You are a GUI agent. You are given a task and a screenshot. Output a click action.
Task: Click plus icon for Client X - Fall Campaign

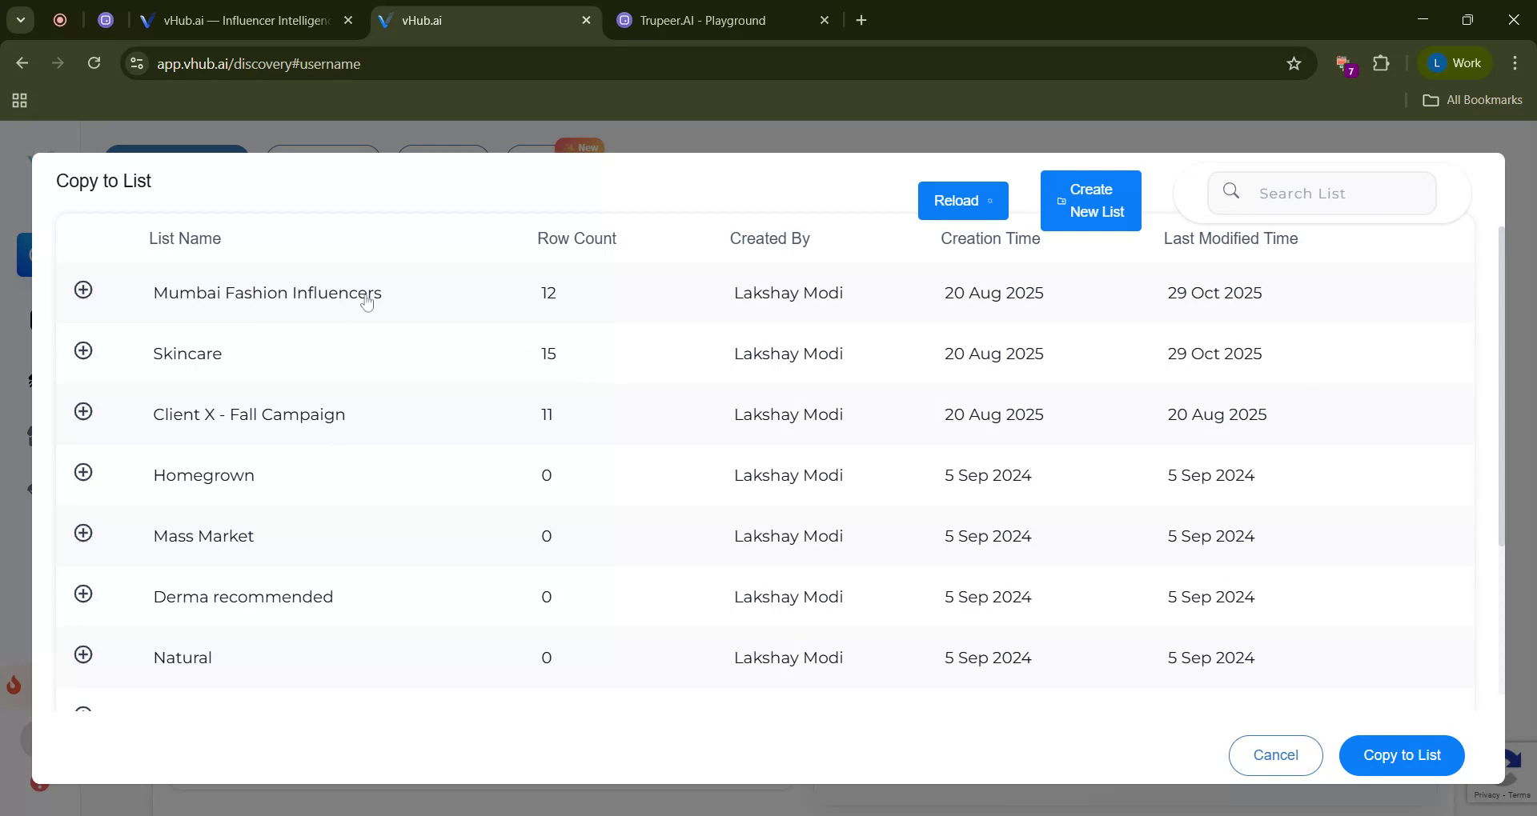[84, 411]
